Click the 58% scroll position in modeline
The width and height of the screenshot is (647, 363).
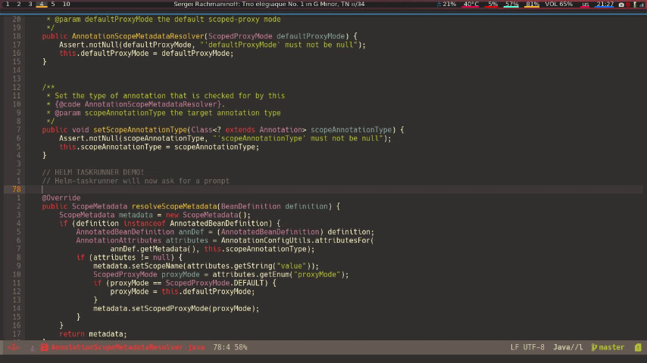tap(241, 347)
